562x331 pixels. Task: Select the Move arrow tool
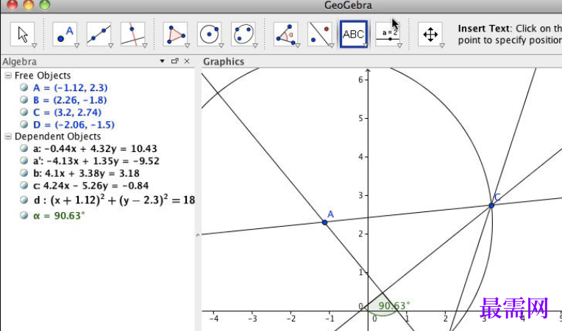(x=23, y=34)
